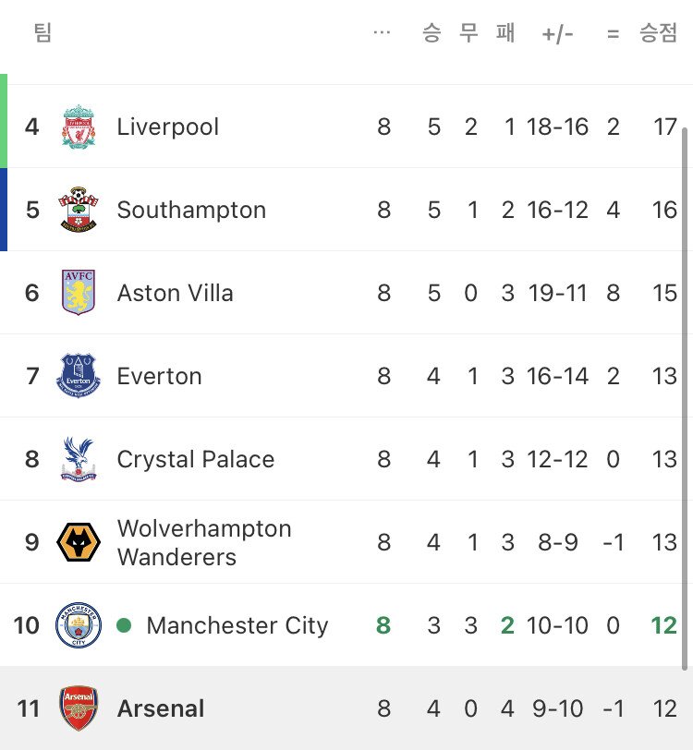Open the Manchester City badge
This screenshot has height=750, width=693.
(x=79, y=625)
